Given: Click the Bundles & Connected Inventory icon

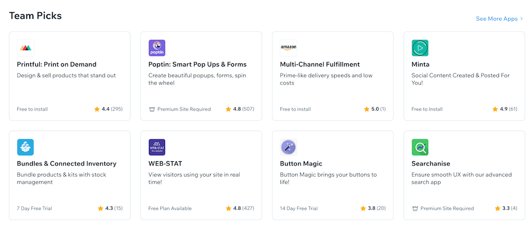Looking at the screenshot, I should click(x=26, y=147).
